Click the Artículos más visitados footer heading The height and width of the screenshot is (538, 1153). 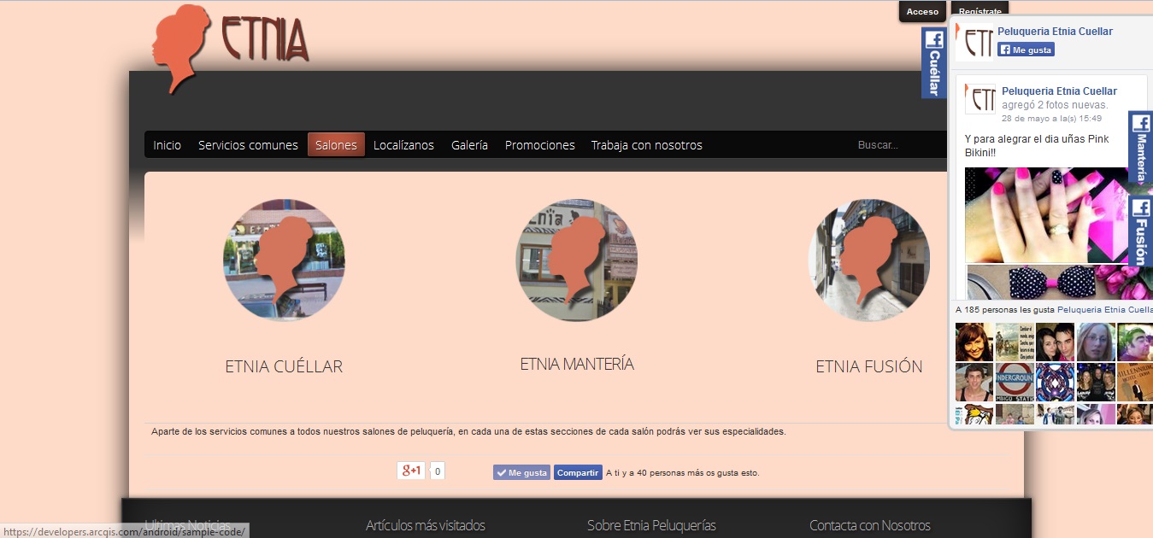coord(426,525)
